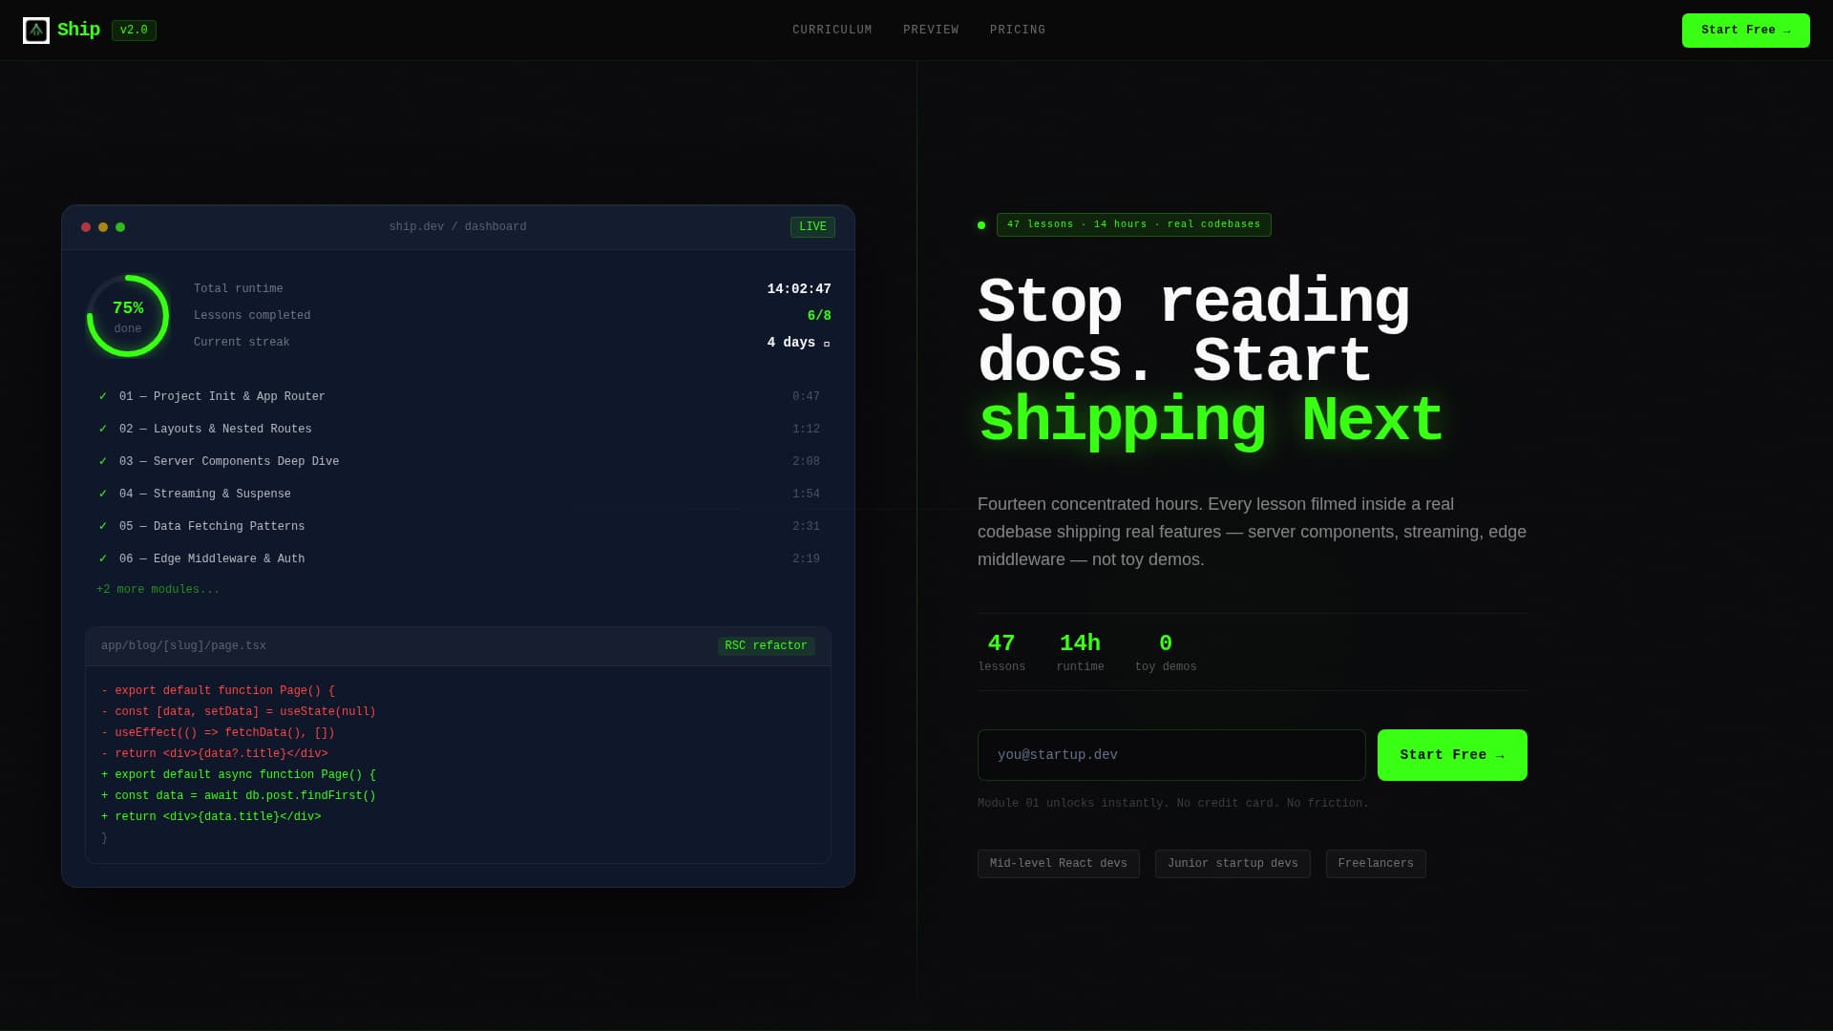Image resolution: width=1833 pixels, height=1031 pixels.
Task: Open the Preview nav item
Action: click(x=931, y=31)
